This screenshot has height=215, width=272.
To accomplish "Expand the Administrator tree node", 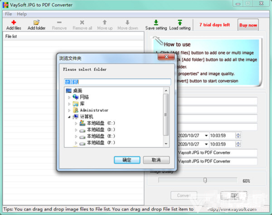I will coord(69,111).
